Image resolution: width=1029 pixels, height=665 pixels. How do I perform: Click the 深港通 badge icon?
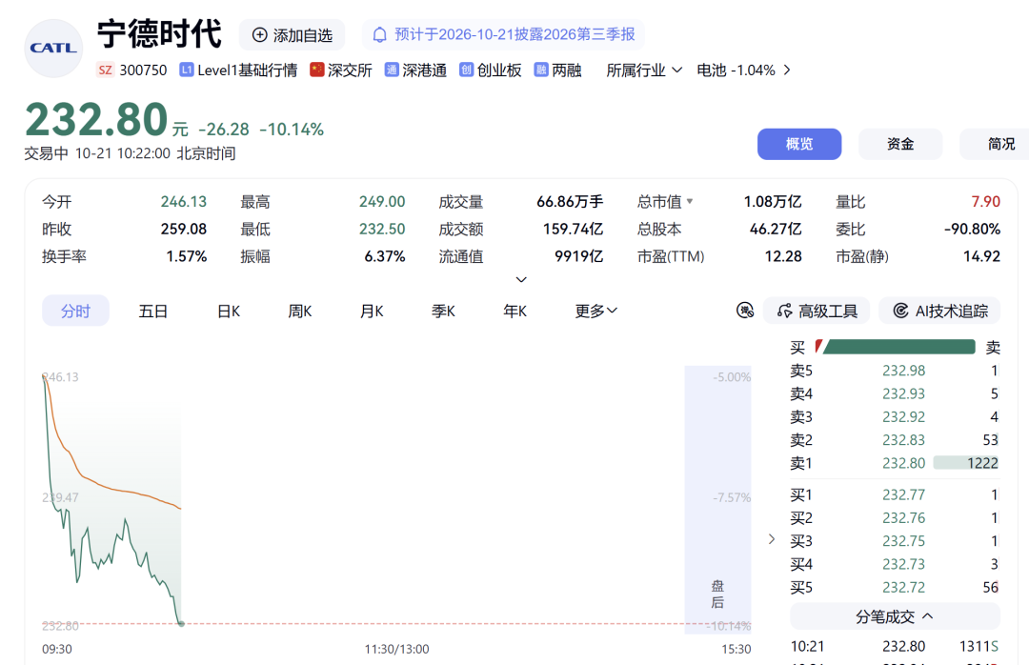(x=392, y=70)
